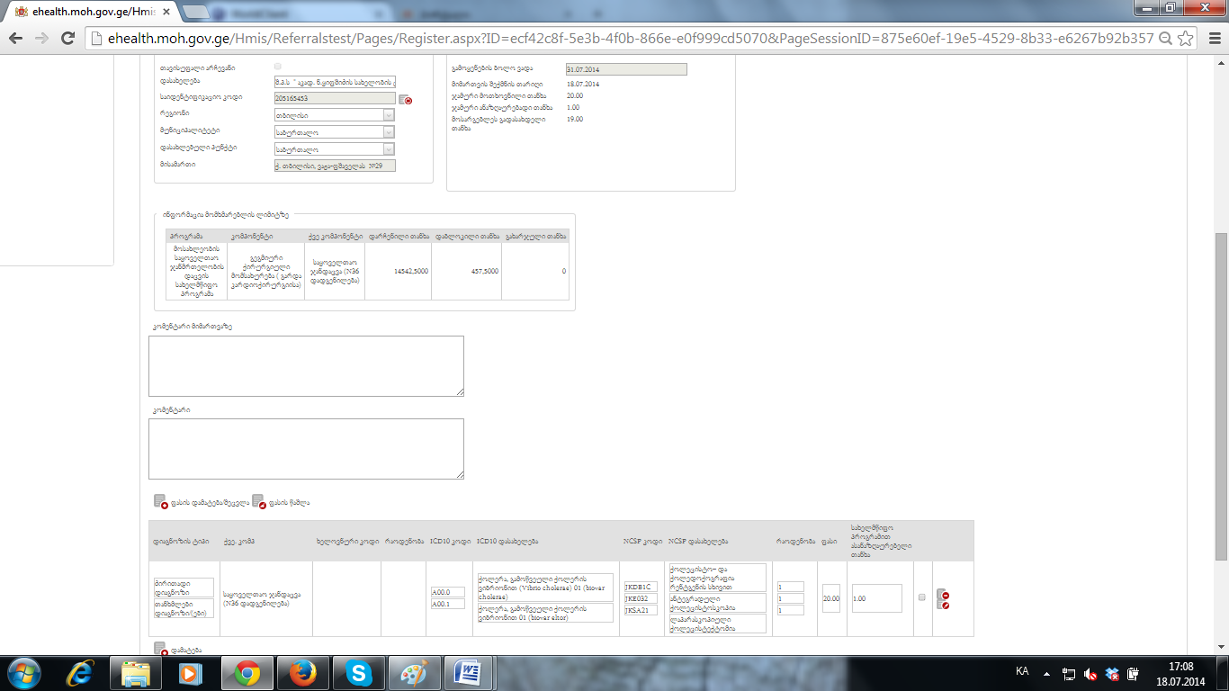The height and width of the screenshot is (691, 1229).
Task: Tick the checkbox in the diagnosis table row
Action: 922,597
